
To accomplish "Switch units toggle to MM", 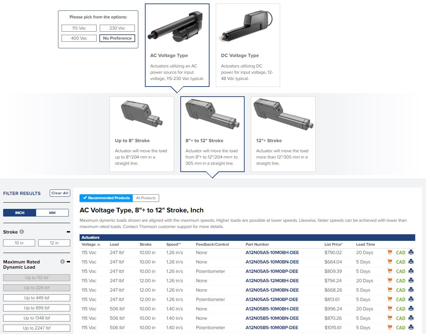I will coord(52,213).
